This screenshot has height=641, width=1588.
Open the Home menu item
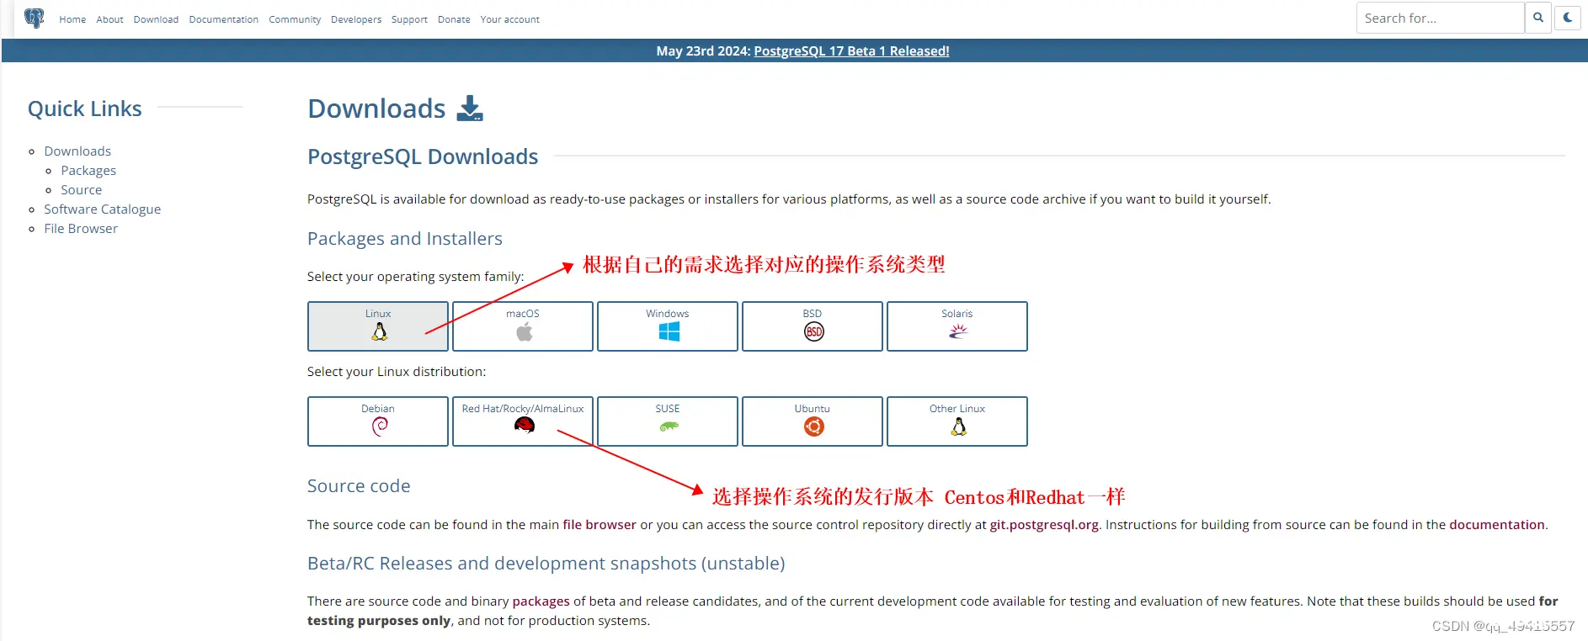[x=72, y=19]
